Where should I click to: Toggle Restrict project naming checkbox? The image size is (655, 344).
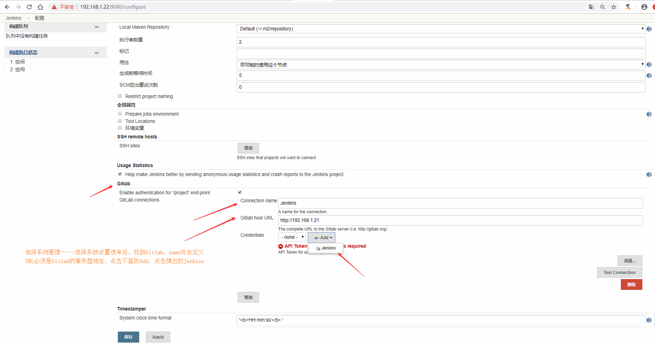(120, 96)
